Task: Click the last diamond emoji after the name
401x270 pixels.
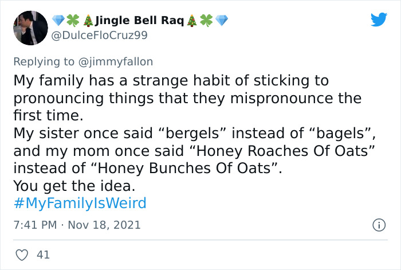Action: [x=222, y=21]
